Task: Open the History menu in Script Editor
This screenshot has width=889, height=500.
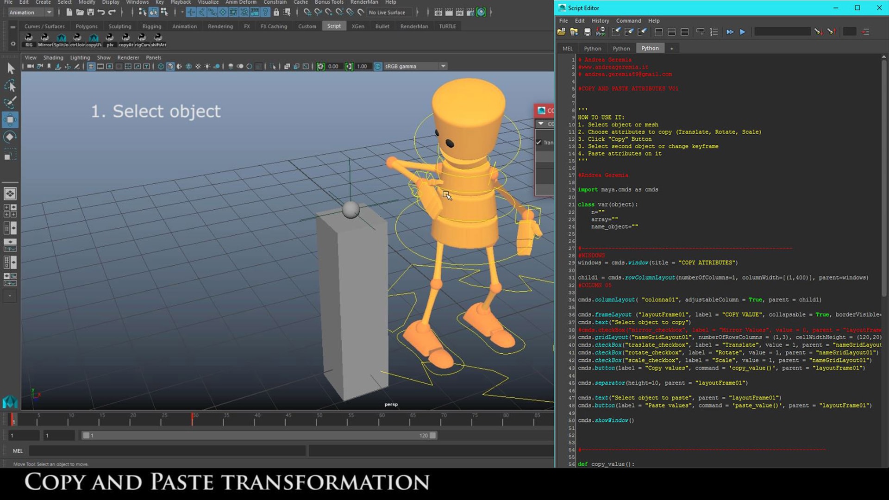Action: (600, 21)
